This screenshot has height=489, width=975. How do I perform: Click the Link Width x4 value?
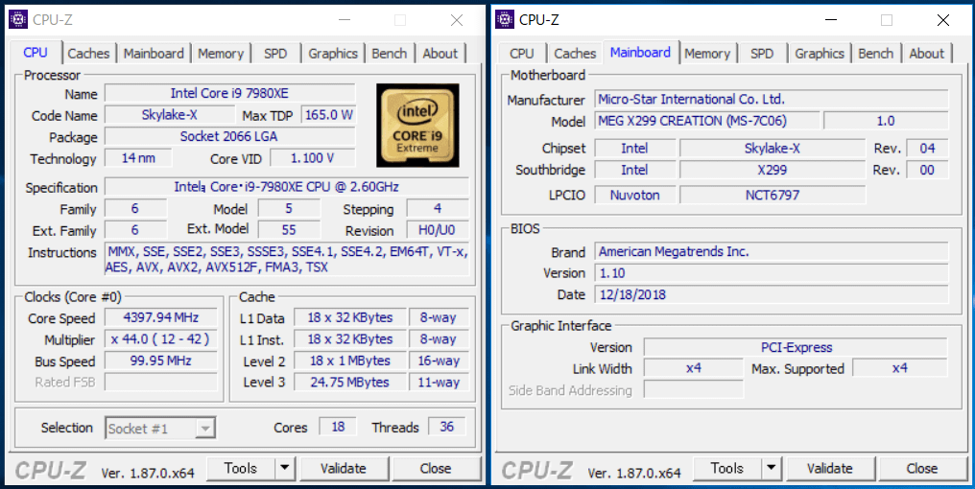(x=693, y=368)
